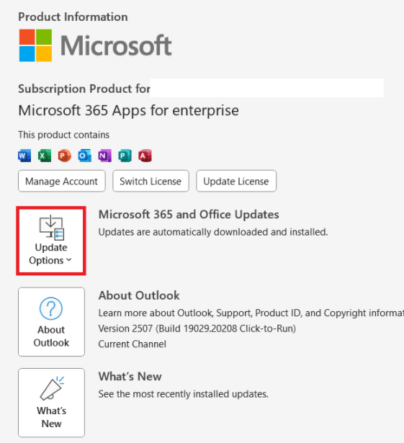Click the 'Version 2507' build text
The image size is (404, 443).
(197, 328)
